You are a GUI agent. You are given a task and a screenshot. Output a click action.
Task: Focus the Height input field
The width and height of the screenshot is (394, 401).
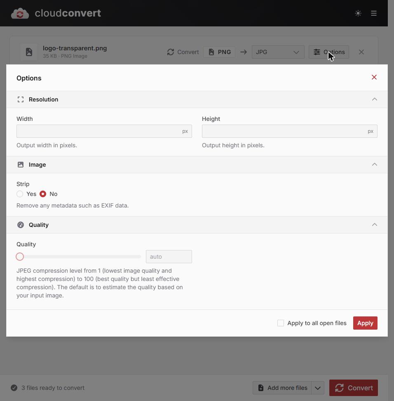(289, 131)
